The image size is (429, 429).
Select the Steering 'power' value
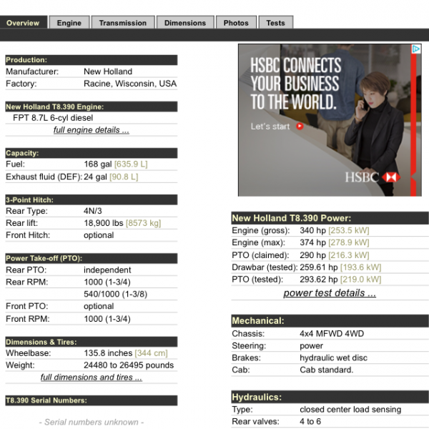tap(311, 346)
